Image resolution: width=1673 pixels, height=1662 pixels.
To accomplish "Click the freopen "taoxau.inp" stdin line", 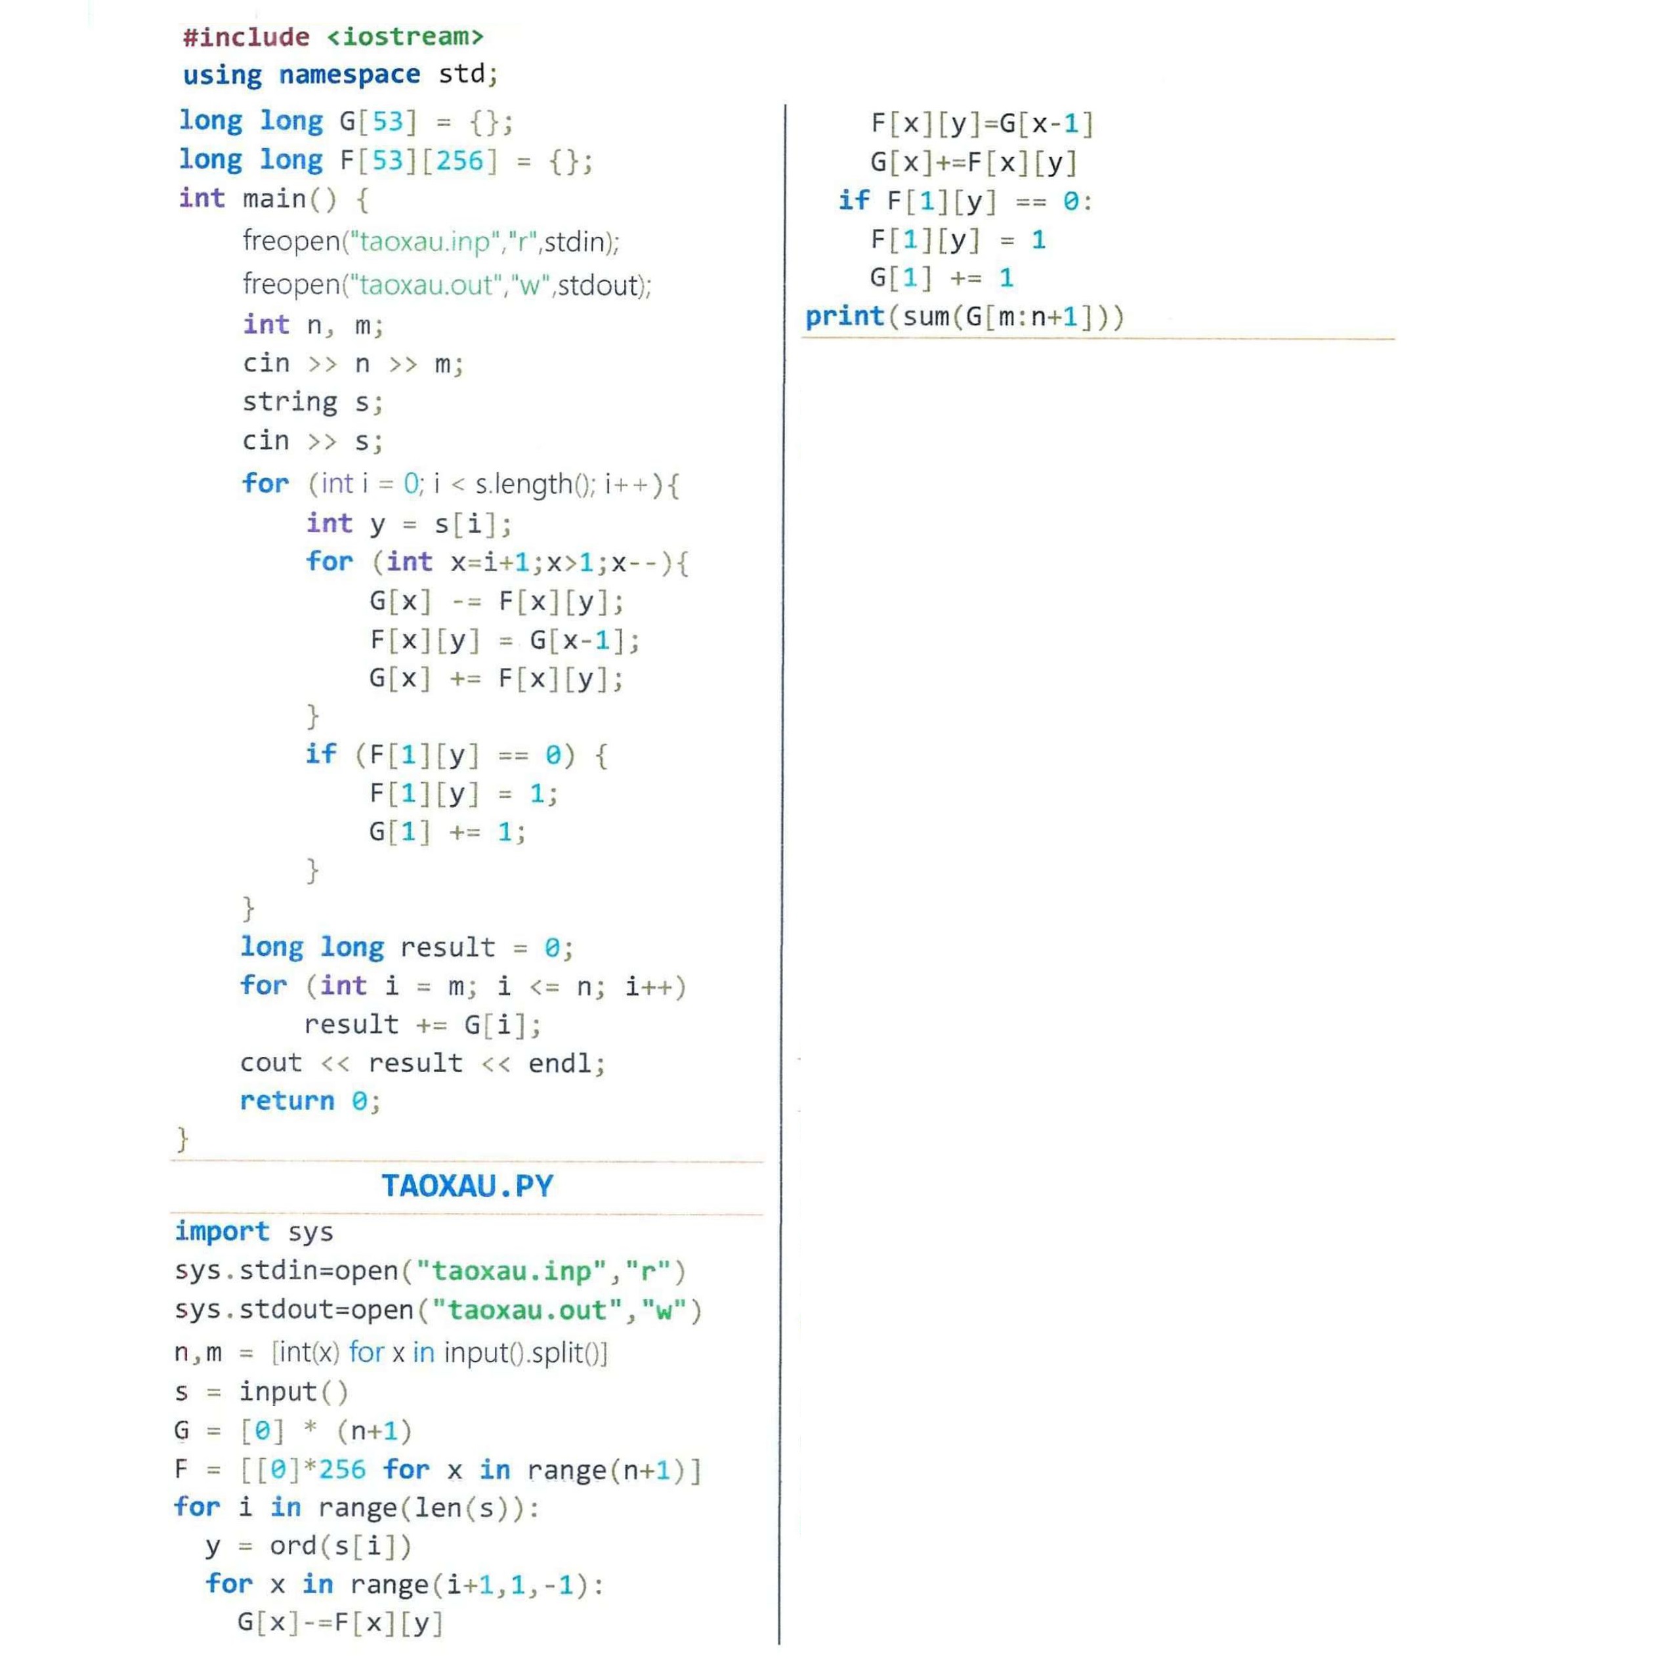I will click(x=431, y=241).
